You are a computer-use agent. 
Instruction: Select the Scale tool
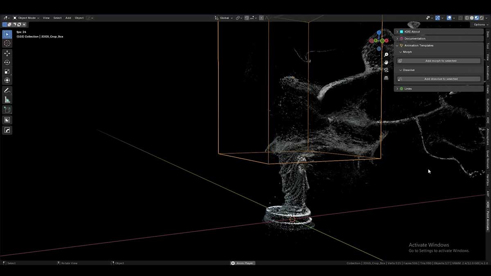tap(7, 72)
